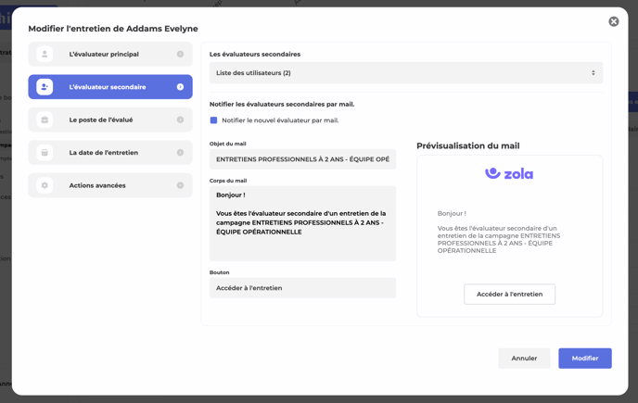Expand the Actions avancées section arrow

(x=180, y=185)
